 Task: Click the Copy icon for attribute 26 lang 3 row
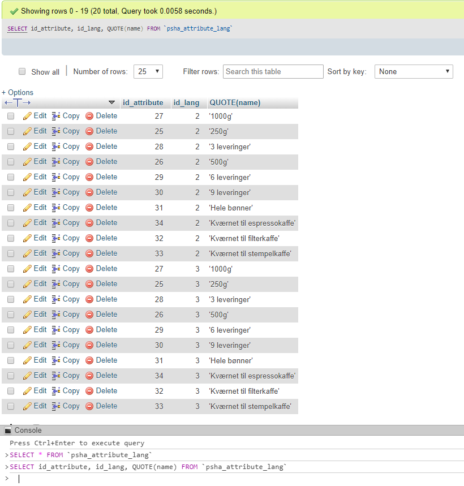point(56,315)
